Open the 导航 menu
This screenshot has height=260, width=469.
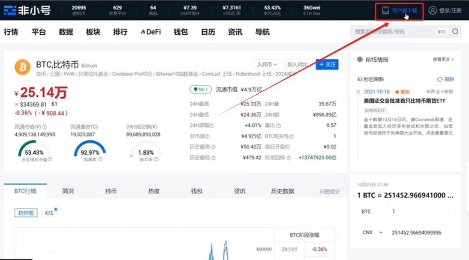(262, 32)
